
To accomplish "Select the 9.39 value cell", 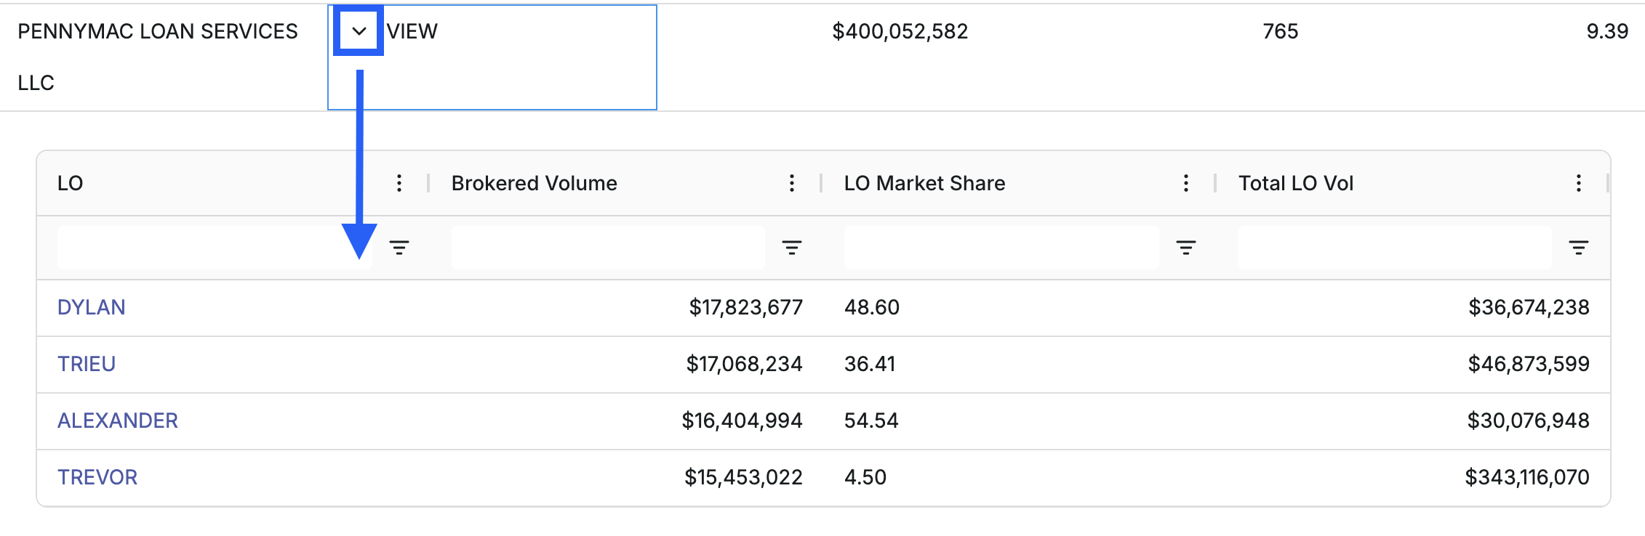I will pos(1607,31).
